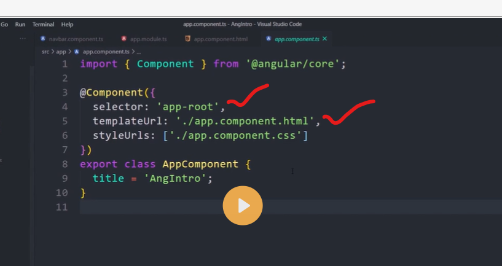Open the three-dots menu left of the tabs

coord(23,39)
